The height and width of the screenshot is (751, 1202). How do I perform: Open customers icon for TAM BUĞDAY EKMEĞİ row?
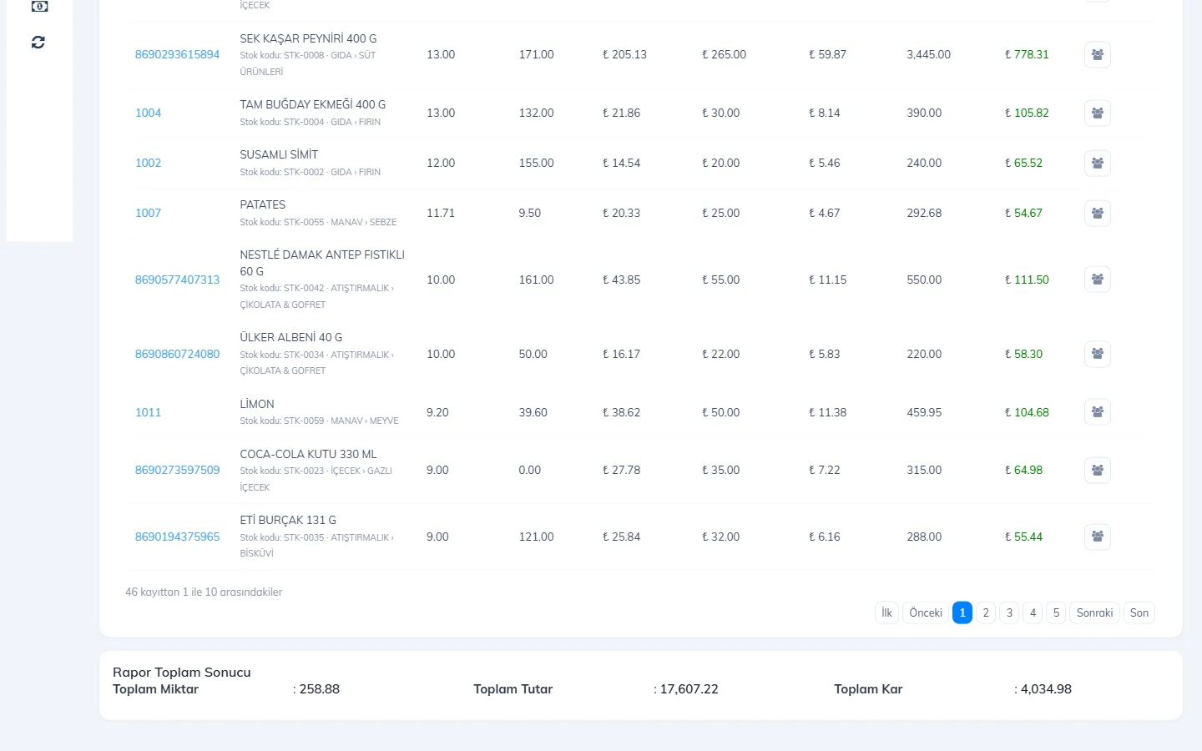1097,113
